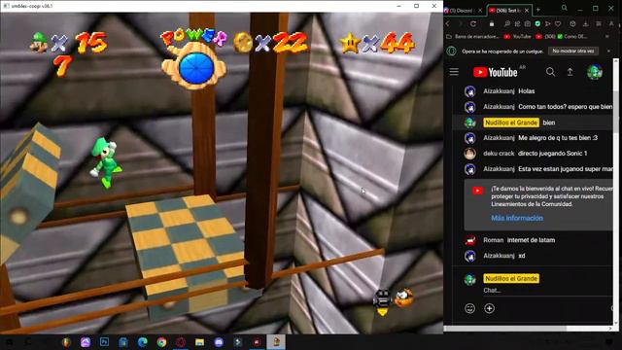Viewport: 622px width, 350px height.
Task: Click the green shield ad-blocker icon
Action: coord(537,23)
